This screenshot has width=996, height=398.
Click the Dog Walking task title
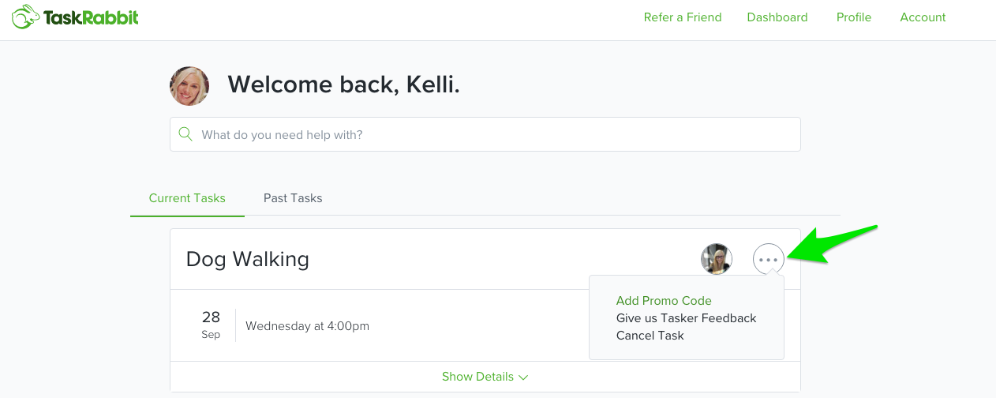tap(248, 259)
